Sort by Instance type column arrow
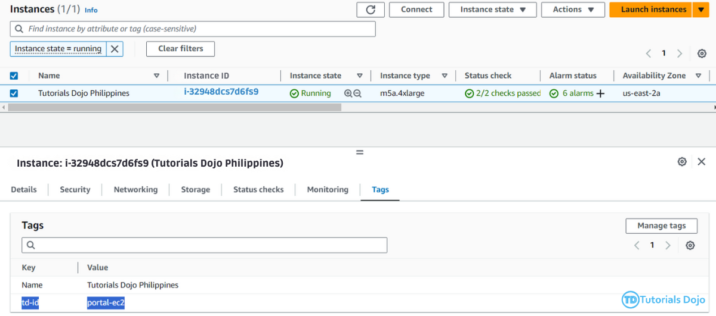 pos(445,76)
